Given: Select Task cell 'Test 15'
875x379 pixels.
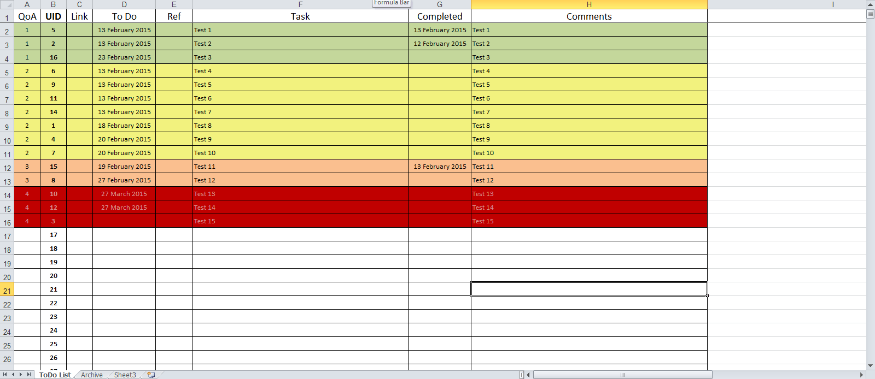Looking at the screenshot, I should point(300,221).
